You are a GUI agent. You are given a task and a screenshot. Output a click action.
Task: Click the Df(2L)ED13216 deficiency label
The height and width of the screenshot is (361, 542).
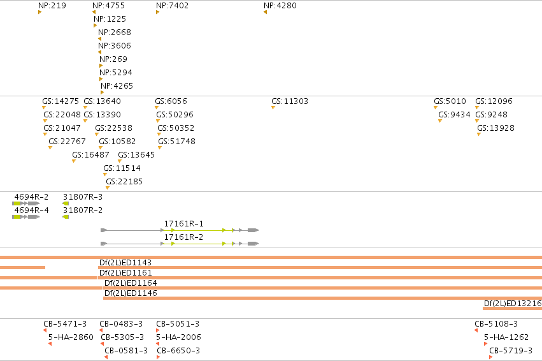click(x=513, y=304)
